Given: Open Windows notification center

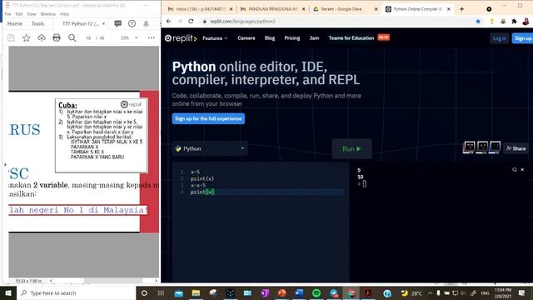Looking at the screenshot, I should point(522,292).
